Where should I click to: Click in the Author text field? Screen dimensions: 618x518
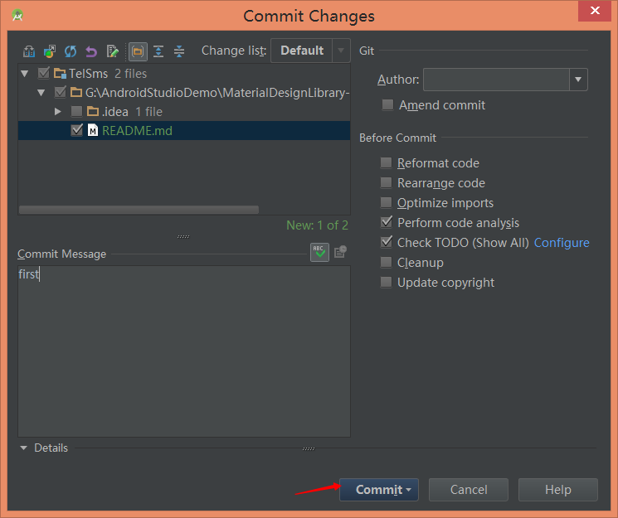pyautogui.click(x=496, y=80)
